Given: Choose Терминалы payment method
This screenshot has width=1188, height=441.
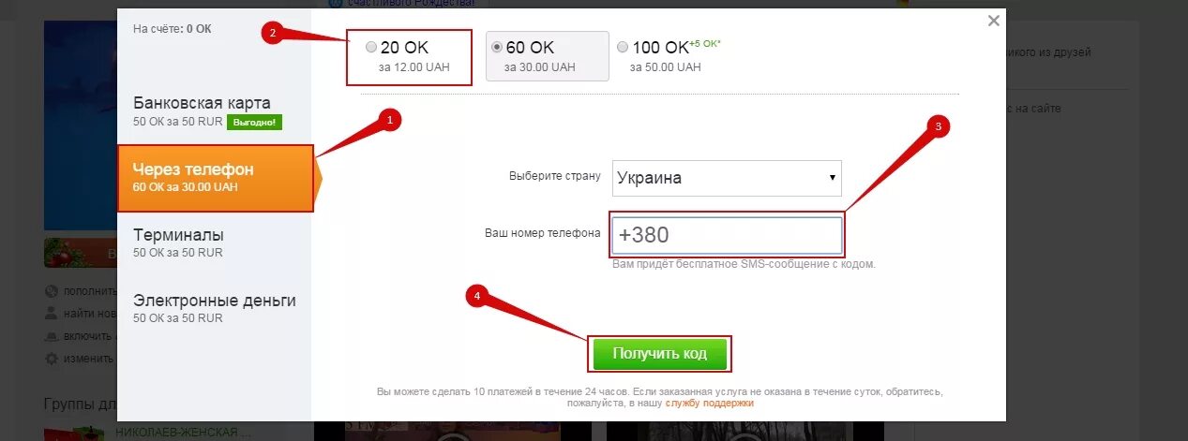Looking at the screenshot, I should coord(214,243).
